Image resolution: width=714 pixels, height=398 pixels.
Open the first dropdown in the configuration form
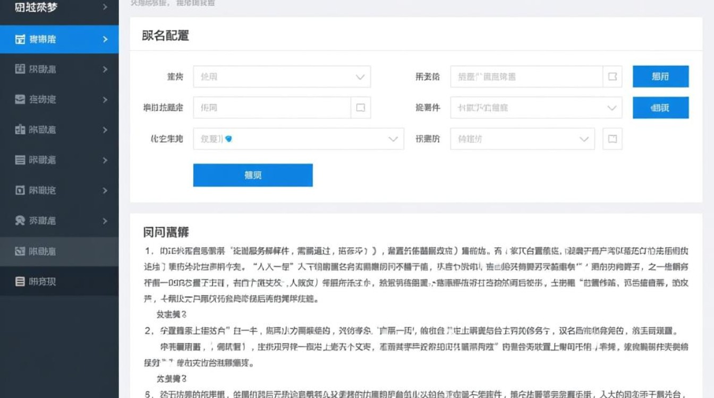(x=282, y=76)
